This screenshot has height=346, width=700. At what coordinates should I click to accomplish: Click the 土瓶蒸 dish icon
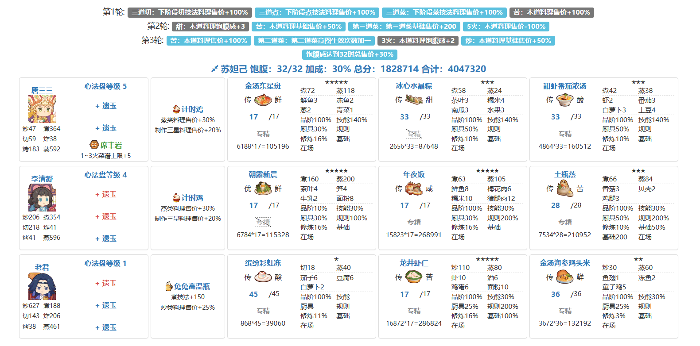tap(565, 188)
